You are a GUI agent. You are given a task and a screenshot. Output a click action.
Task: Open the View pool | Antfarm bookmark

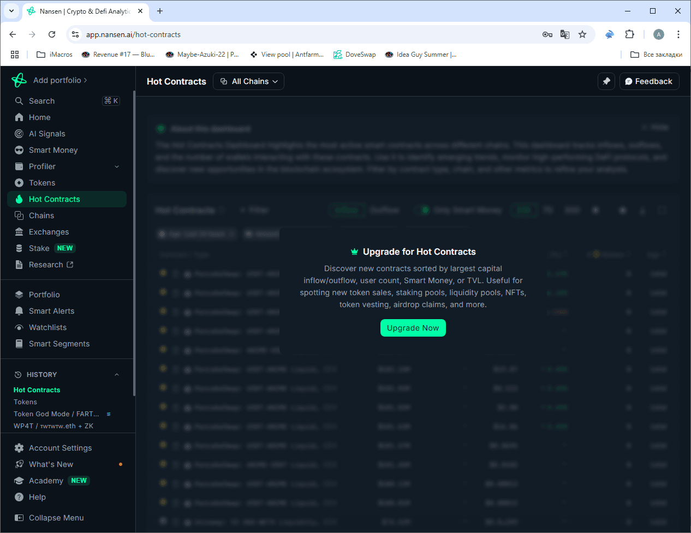pos(287,55)
